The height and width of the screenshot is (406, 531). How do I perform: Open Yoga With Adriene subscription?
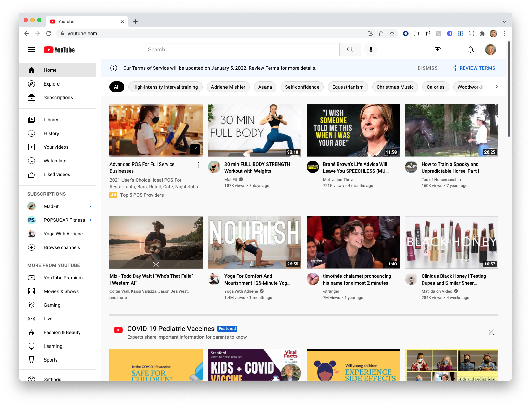pos(57,234)
